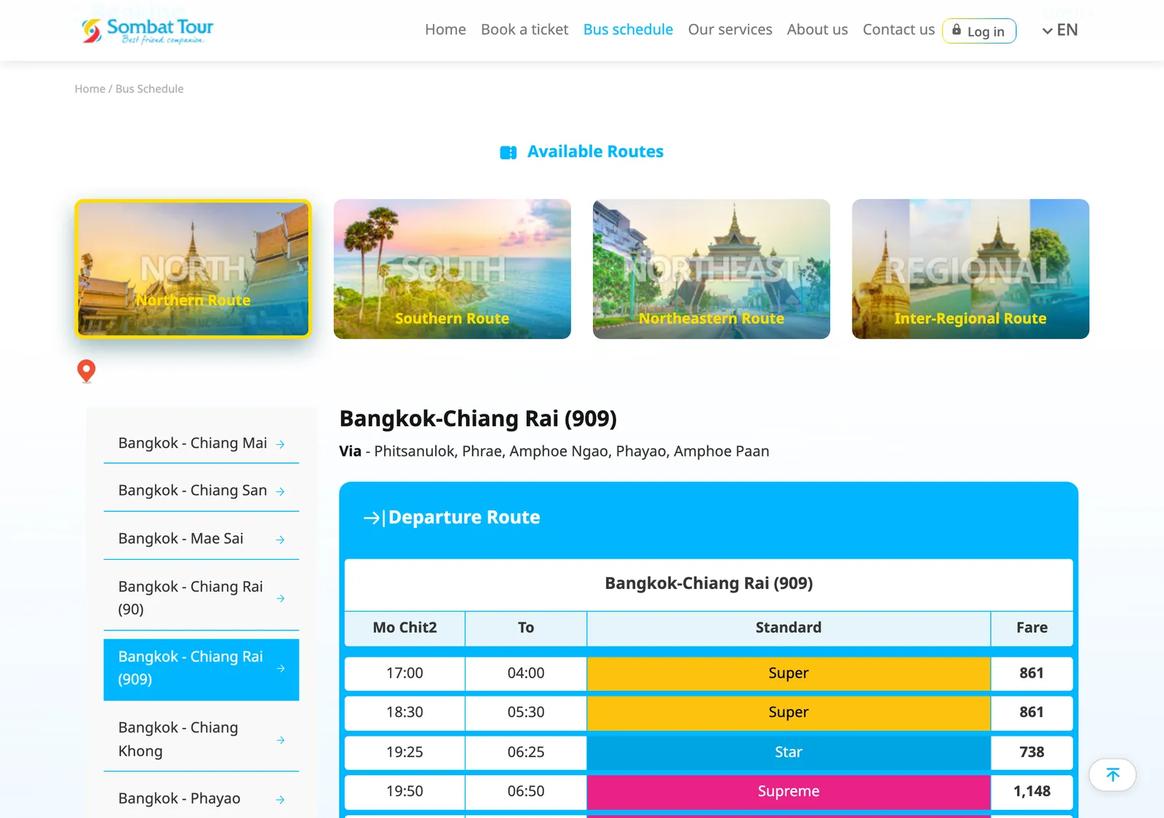The width and height of the screenshot is (1164, 818).
Task: Click the 738 fare value
Action: click(x=1032, y=753)
